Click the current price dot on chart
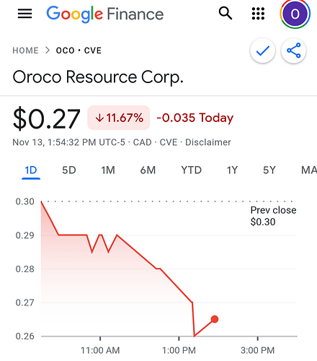317x361 pixels. pos(215,319)
